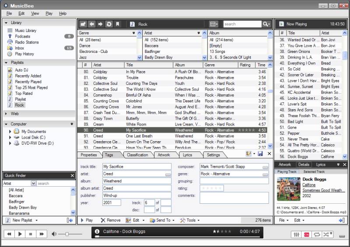The width and height of the screenshot is (350, 247).
Task: Click the playback progress bar
Action: (178, 237)
